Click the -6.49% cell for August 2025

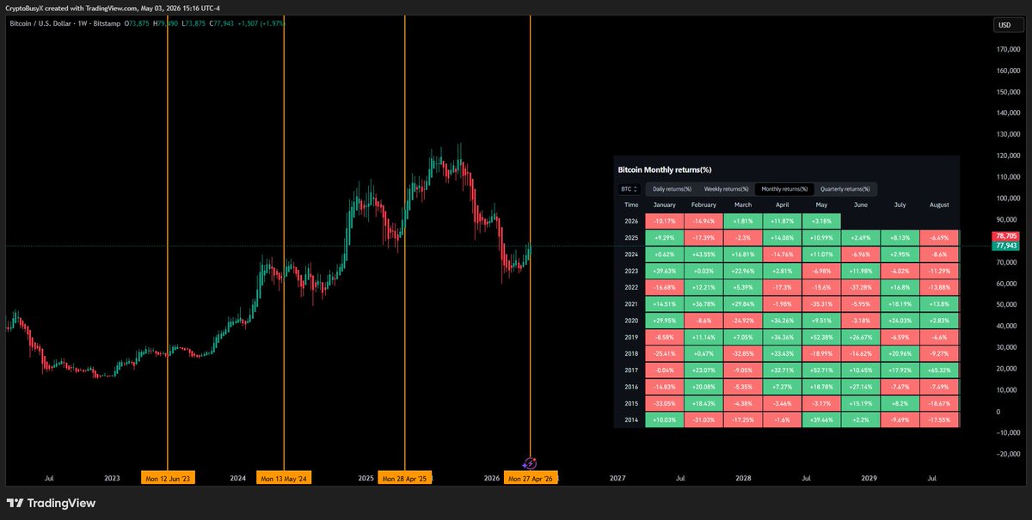939,237
